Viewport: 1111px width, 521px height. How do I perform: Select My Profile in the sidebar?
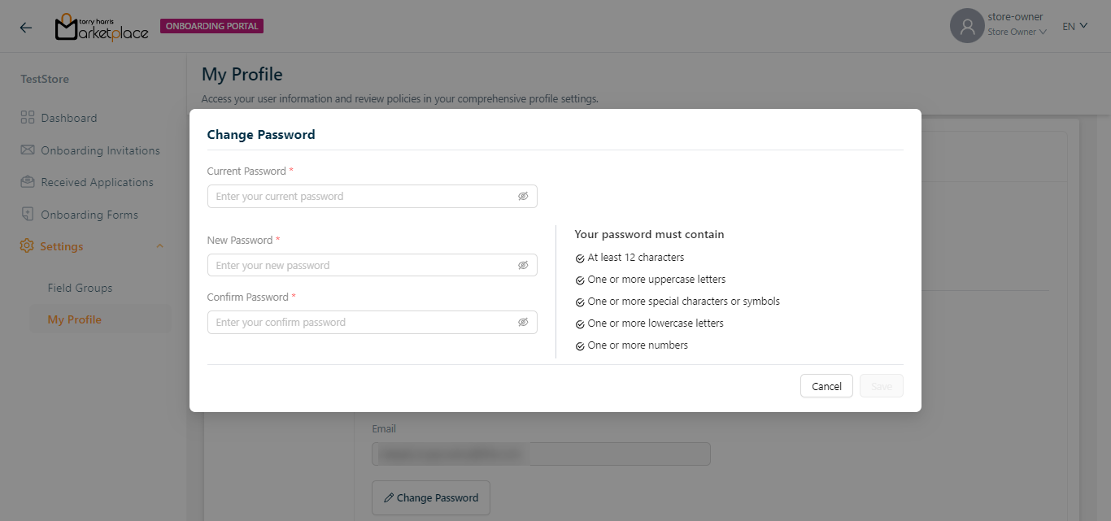[x=75, y=319]
